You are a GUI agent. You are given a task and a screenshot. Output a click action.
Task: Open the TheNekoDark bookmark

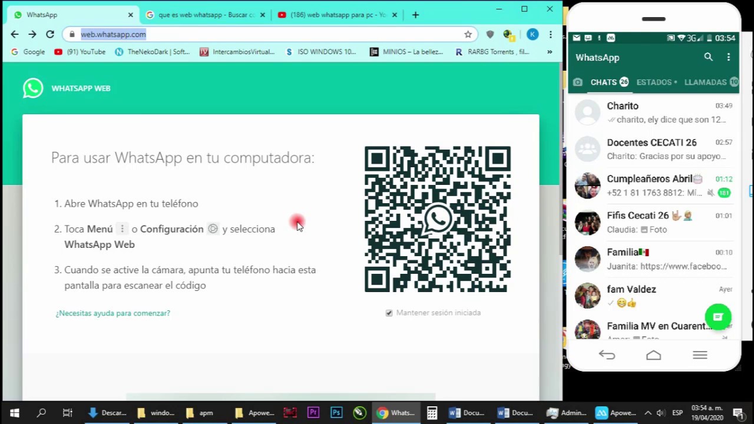152,52
